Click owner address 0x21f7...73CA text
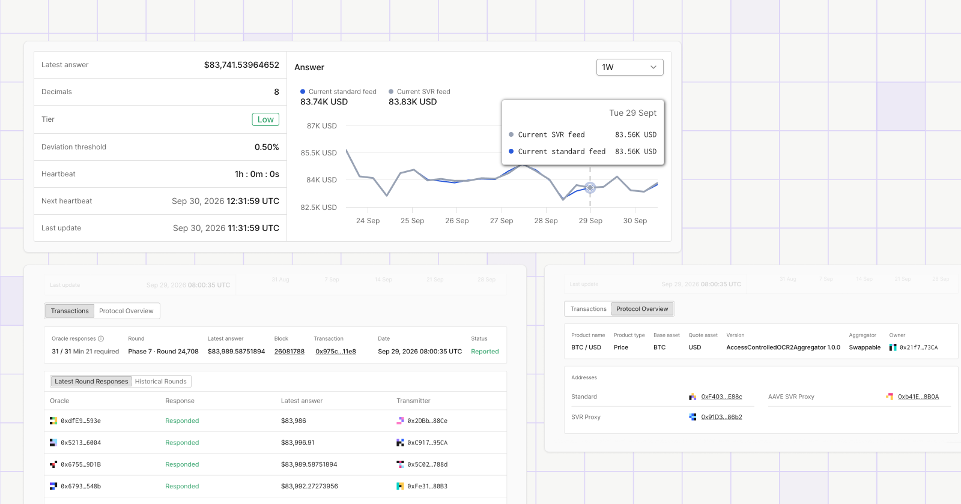The height and width of the screenshot is (504, 961). pos(918,347)
